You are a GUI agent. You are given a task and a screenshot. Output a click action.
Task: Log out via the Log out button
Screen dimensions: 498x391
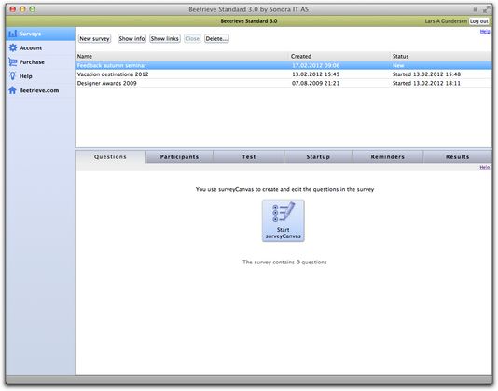coord(479,21)
